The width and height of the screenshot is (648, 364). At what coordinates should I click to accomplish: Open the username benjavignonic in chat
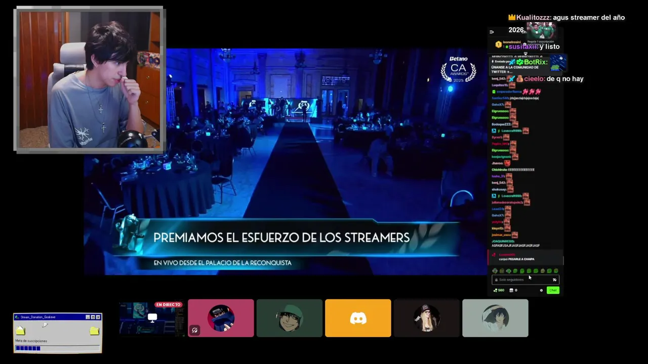[x=502, y=157]
